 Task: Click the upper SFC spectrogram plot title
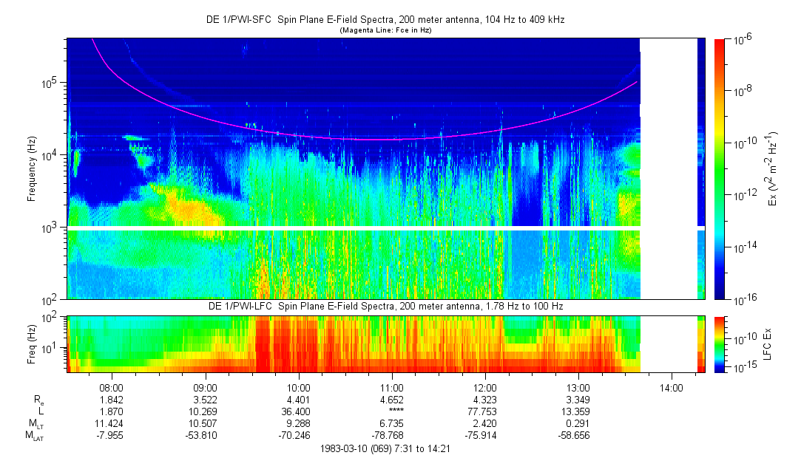[385, 20]
